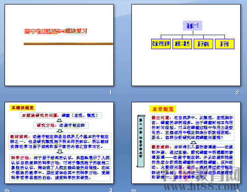Image resolution: width=247 pixels, height=192 pixels.
Task: Click the yellow 波粒二象性 box in slide 2
Action: [x=182, y=44]
